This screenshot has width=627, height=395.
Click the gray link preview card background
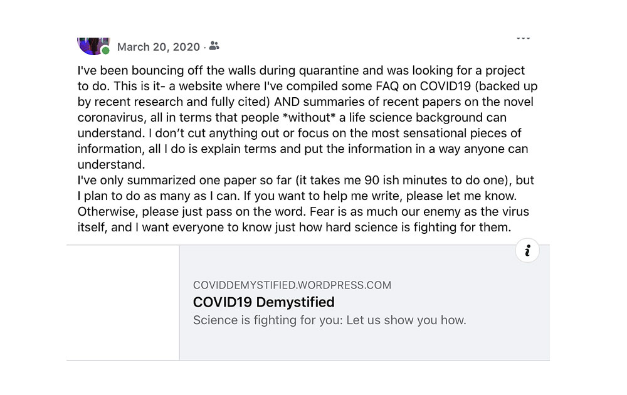tap(364, 303)
